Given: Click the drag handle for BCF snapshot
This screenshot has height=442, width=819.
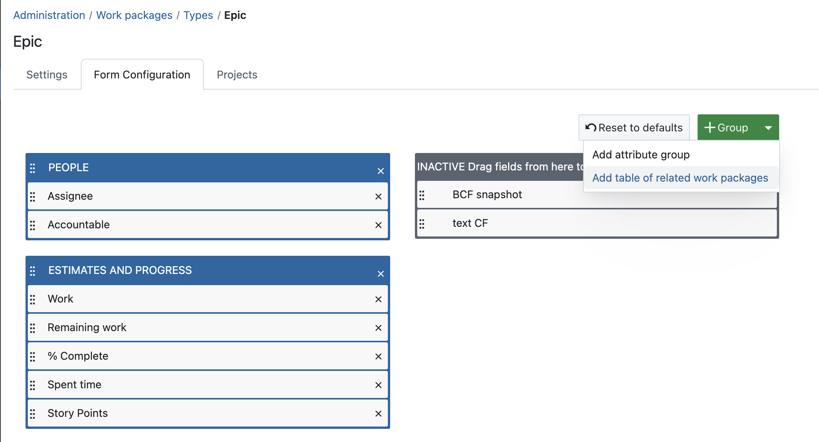Looking at the screenshot, I should (423, 195).
